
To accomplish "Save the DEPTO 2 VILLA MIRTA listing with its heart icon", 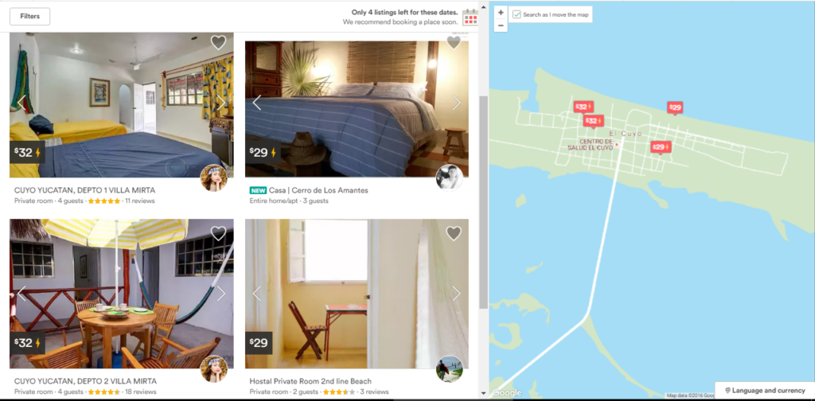I will [x=218, y=233].
